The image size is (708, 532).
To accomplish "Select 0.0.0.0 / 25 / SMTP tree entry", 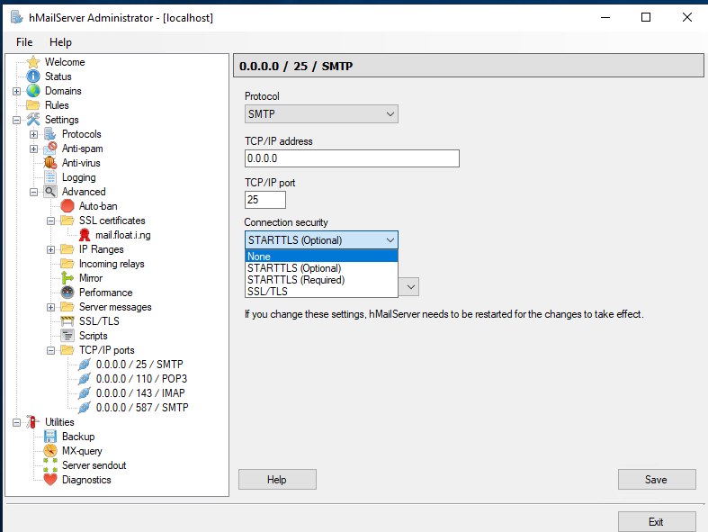I will pos(139,365).
